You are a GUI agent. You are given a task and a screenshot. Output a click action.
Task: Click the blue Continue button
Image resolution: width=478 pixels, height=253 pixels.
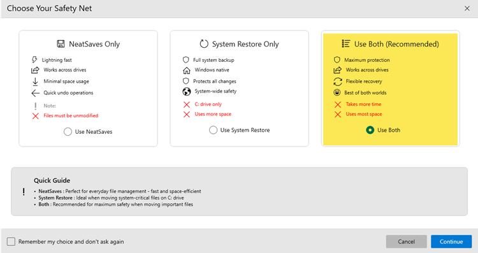tap(451, 242)
